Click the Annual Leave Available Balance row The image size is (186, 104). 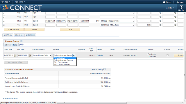[x=58, y=86]
